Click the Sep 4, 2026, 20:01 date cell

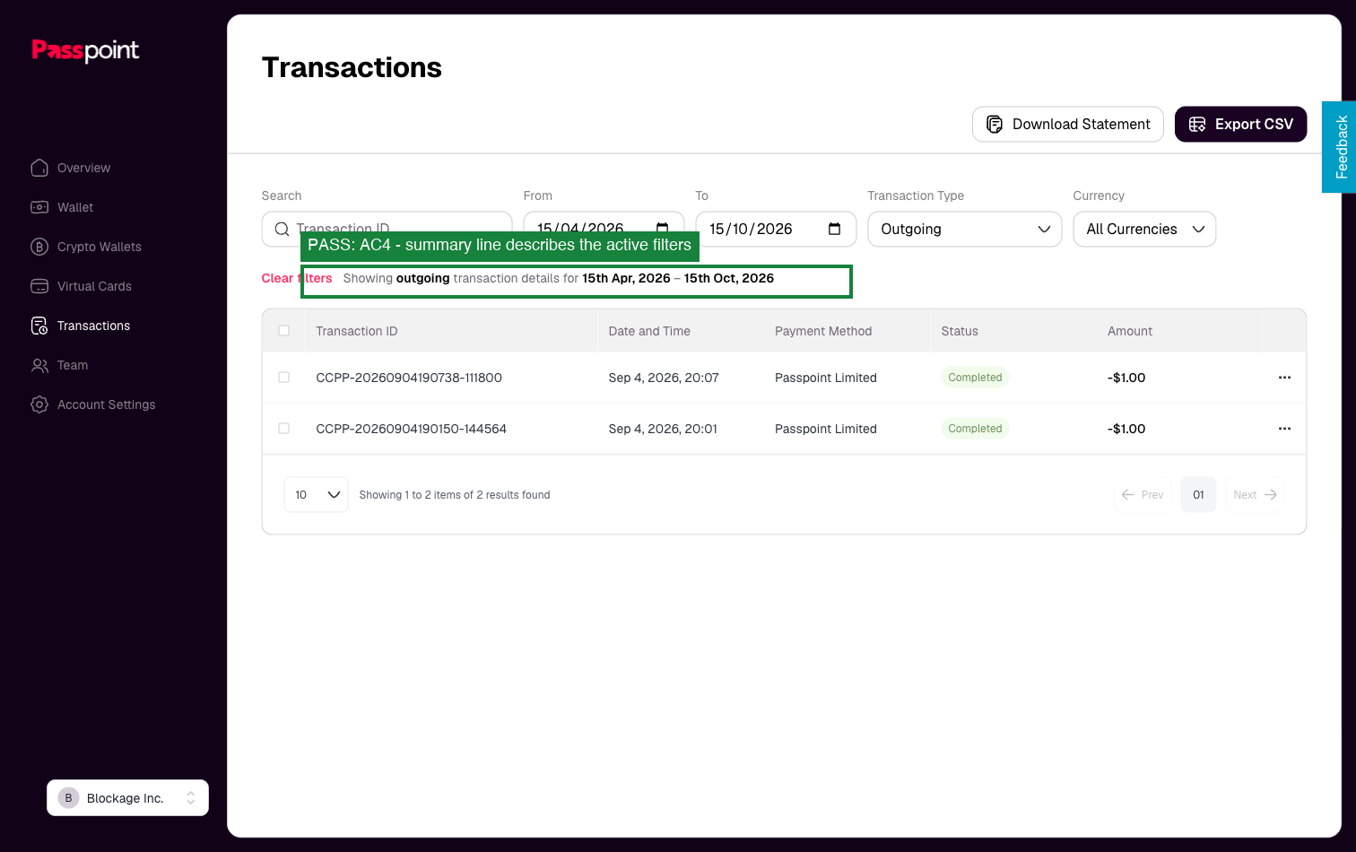point(663,429)
